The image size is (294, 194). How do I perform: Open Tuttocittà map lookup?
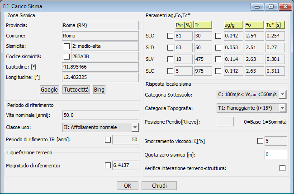(x=76, y=90)
